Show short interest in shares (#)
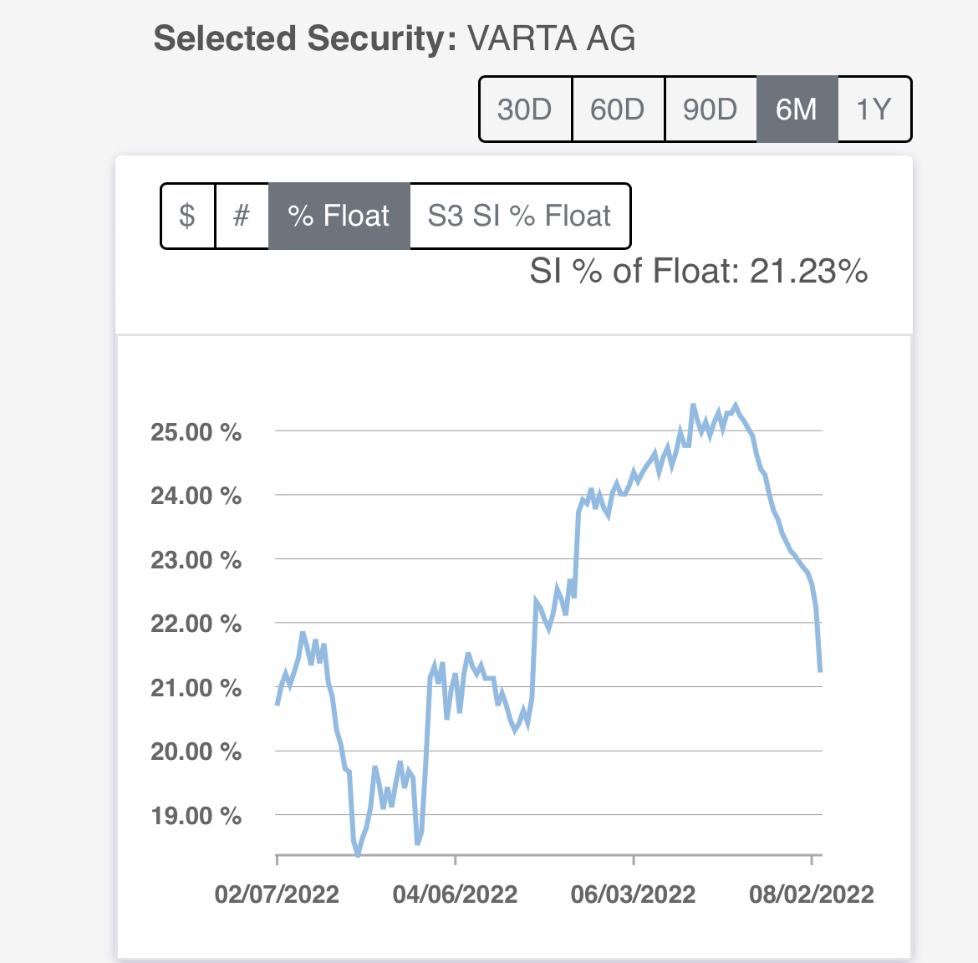Screen dimensions: 978x963 pyautogui.click(x=242, y=216)
